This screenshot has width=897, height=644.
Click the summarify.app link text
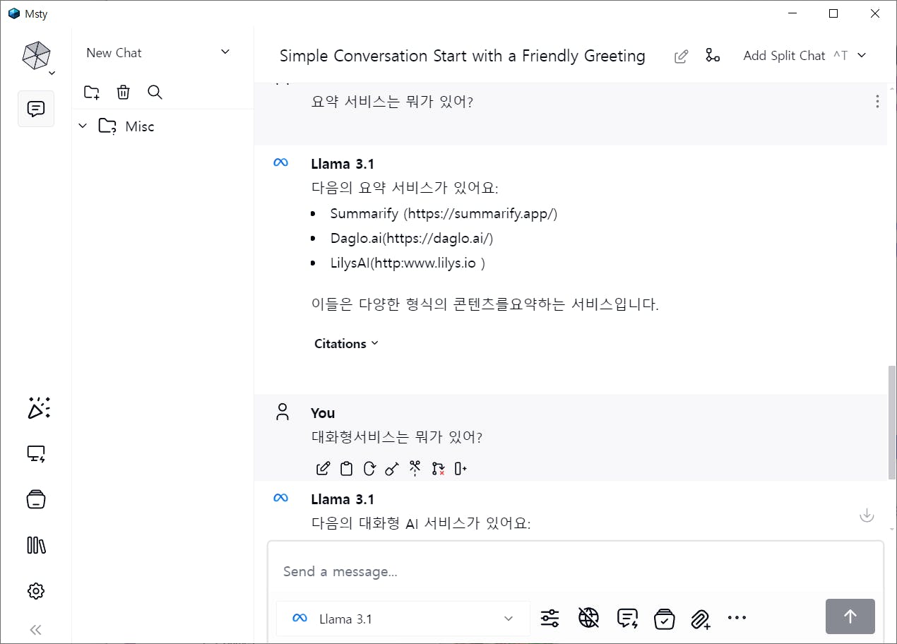tap(482, 213)
